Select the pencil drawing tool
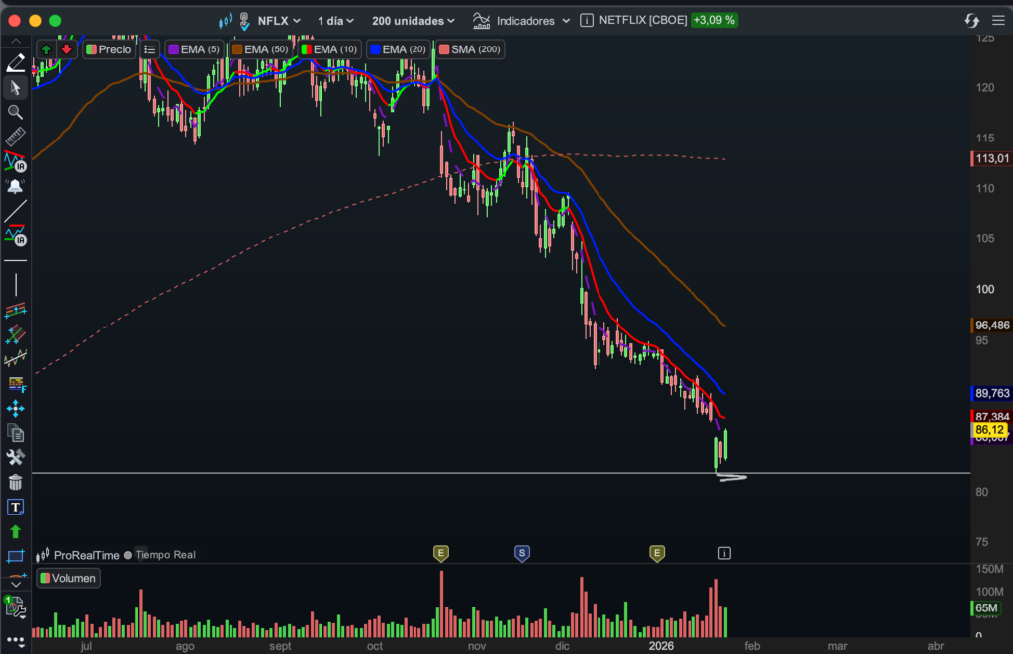 pyautogui.click(x=16, y=63)
